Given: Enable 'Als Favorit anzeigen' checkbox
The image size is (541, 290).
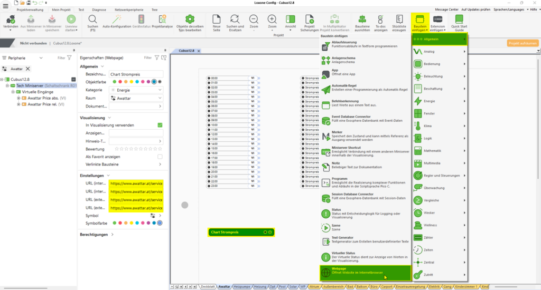Looking at the screenshot, I should tap(160, 157).
